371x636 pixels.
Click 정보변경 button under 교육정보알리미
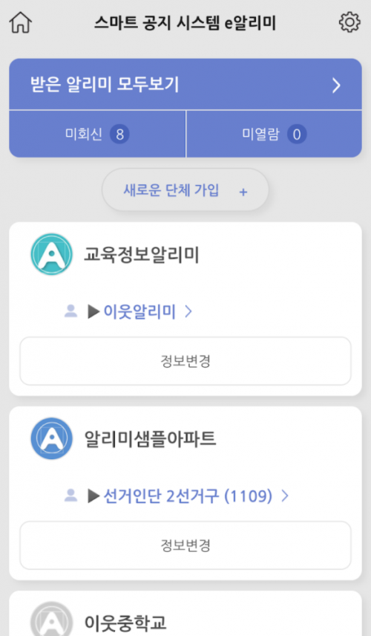click(x=185, y=361)
